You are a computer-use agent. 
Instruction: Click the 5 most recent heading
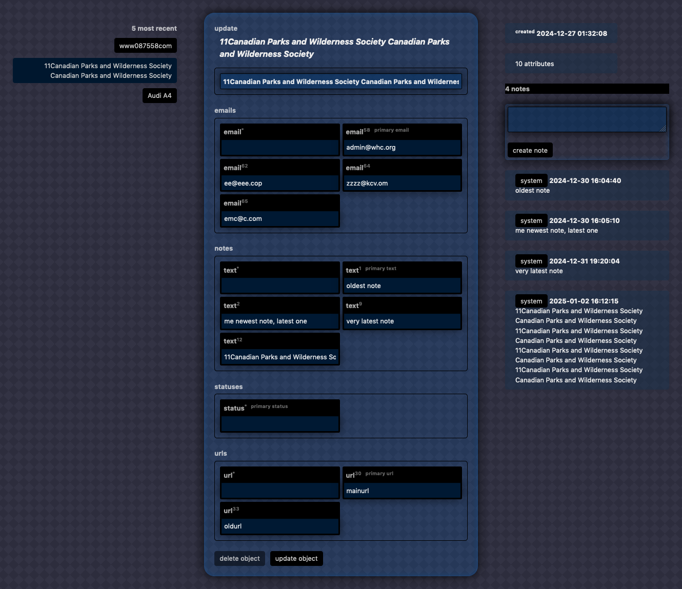coord(154,29)
